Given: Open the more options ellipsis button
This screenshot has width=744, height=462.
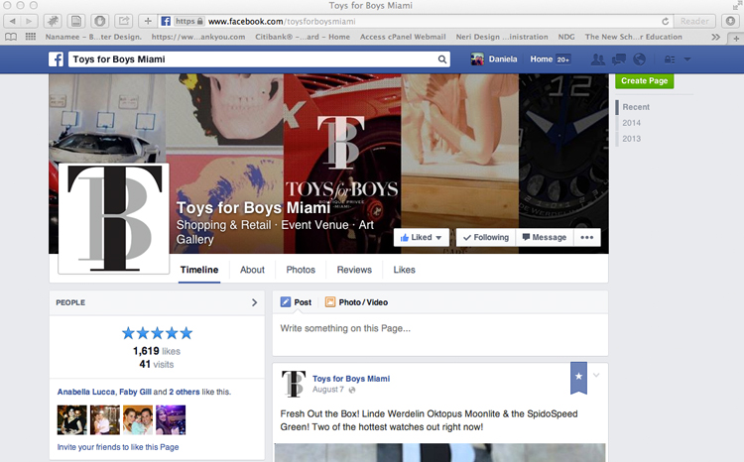Looking at the screenshot, I should click(587, 237).
